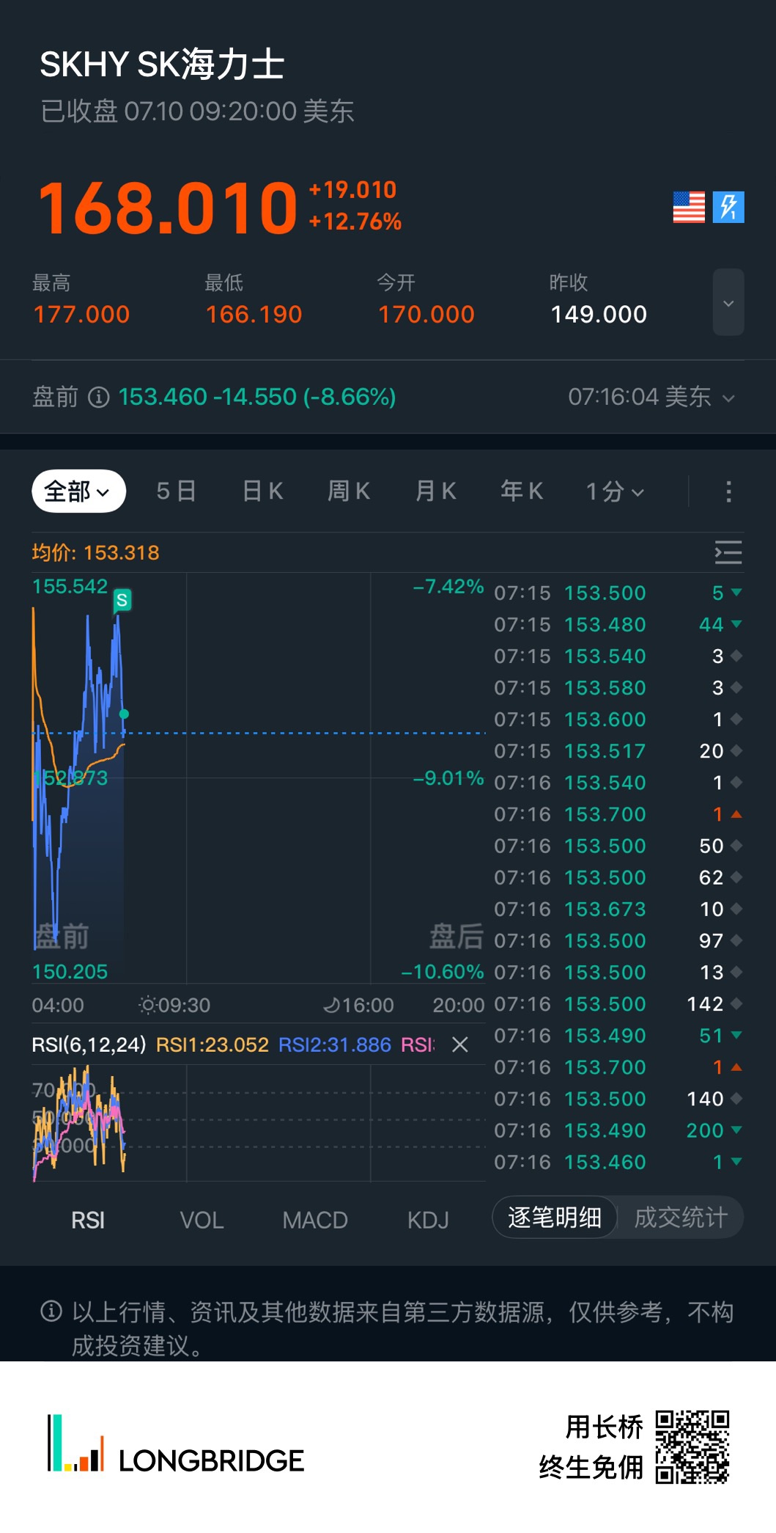The height and width of the screenshot is (1533, 776).
Task: Tap the RSI(6,12,24) parameter label
Action: point(89,1044)
